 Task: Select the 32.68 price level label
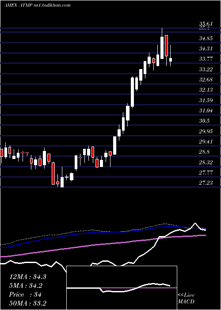[x=206, y=80]
